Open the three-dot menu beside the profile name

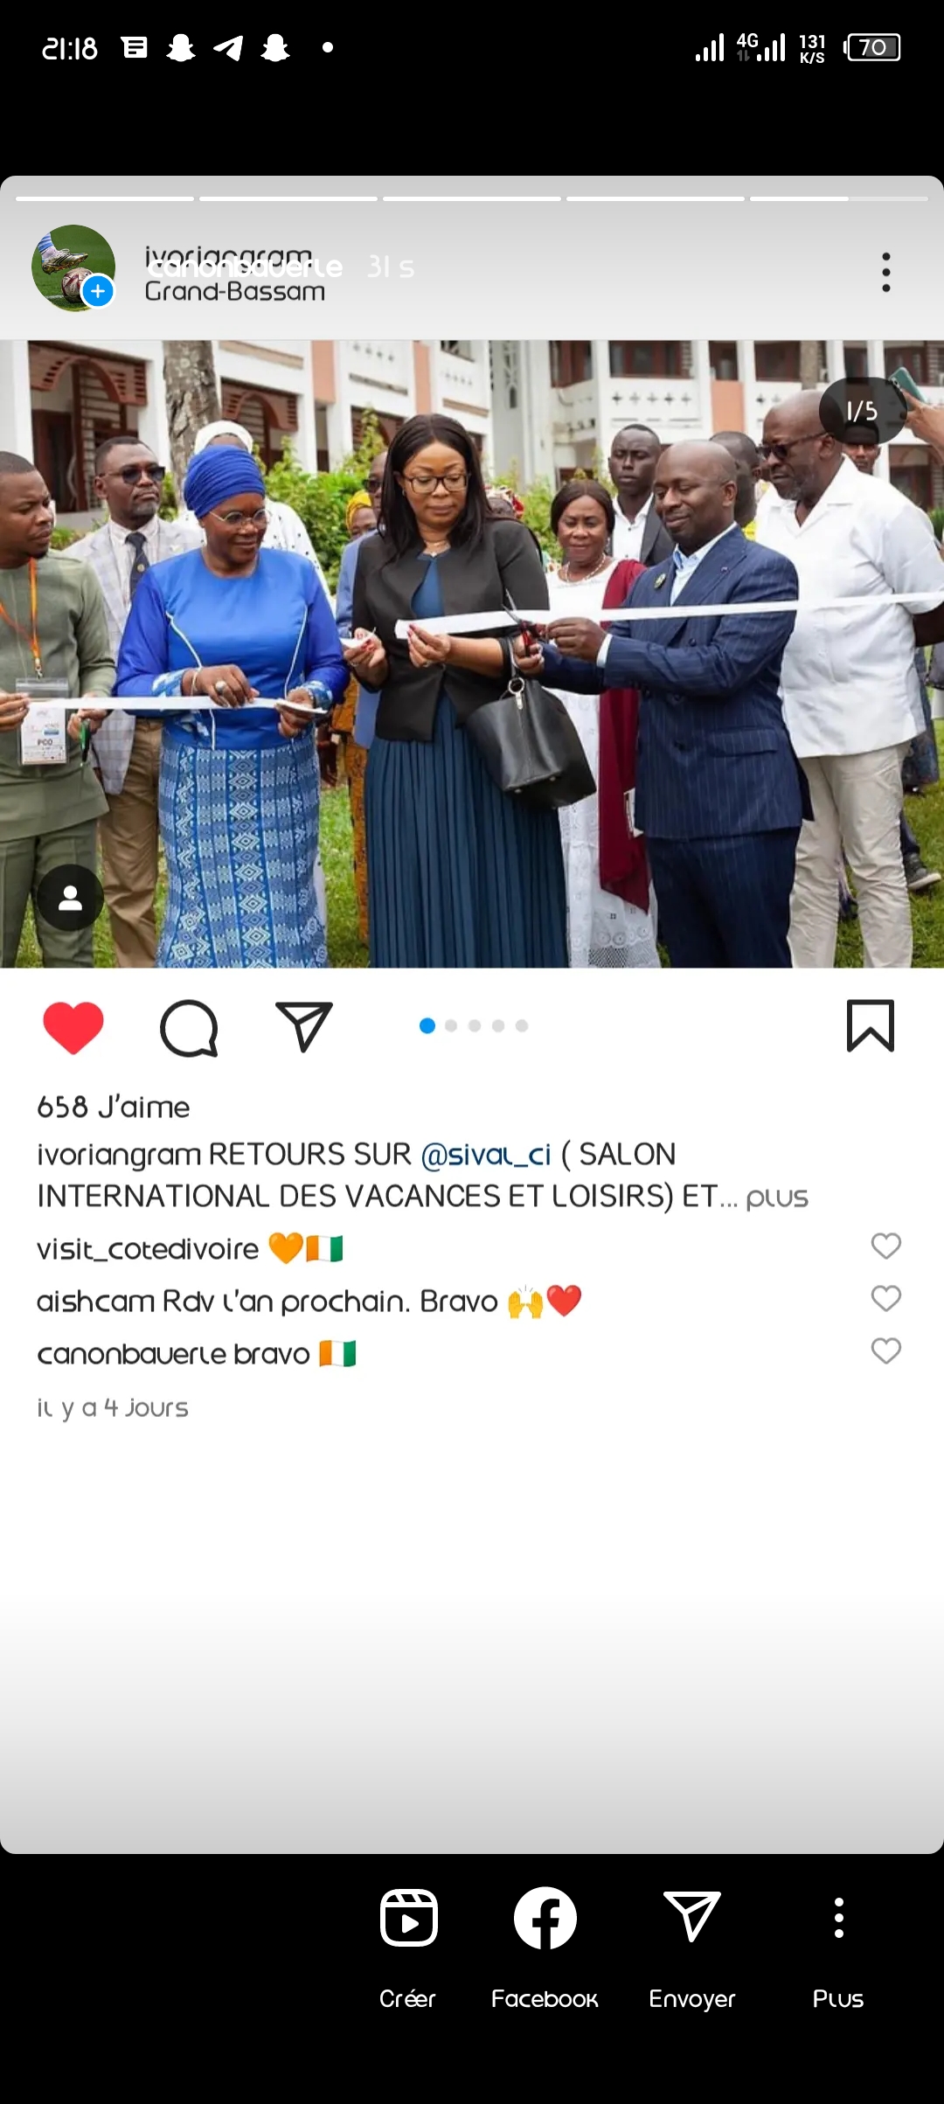pos(886,273)
